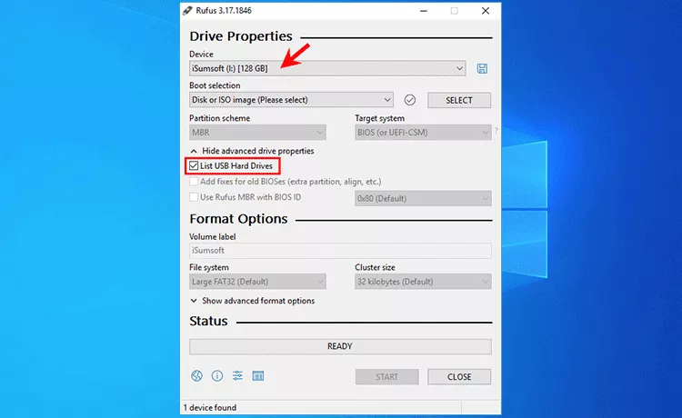Click the Target system help question mark
This screenshot has width=682, height=418.
click(496, 130)
